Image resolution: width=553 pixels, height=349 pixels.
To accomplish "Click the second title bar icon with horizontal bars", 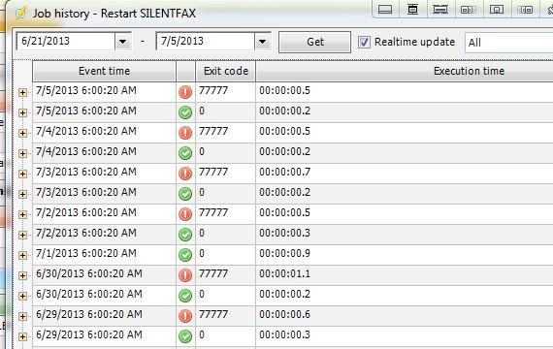I will click(412, 9).
